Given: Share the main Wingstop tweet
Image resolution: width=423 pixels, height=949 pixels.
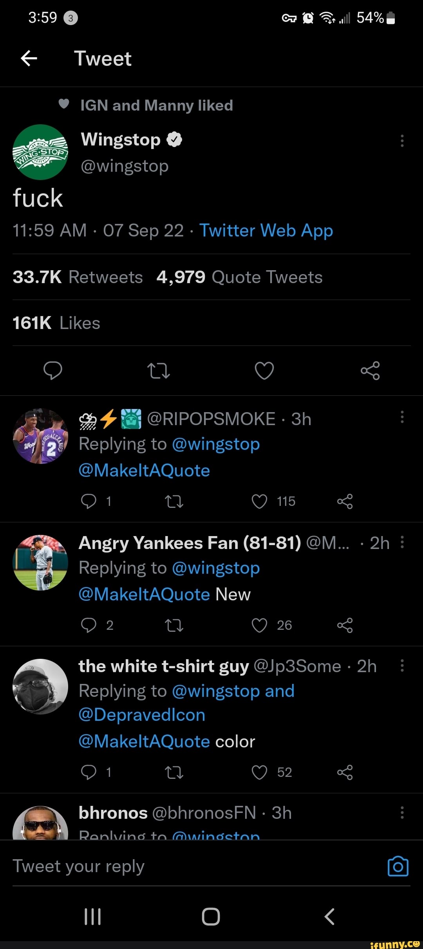Looking at the screenshot, I should click(x=370, y=371).
